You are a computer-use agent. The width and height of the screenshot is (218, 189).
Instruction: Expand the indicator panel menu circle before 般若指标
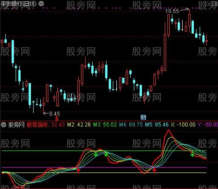click(x=4, y=125)
